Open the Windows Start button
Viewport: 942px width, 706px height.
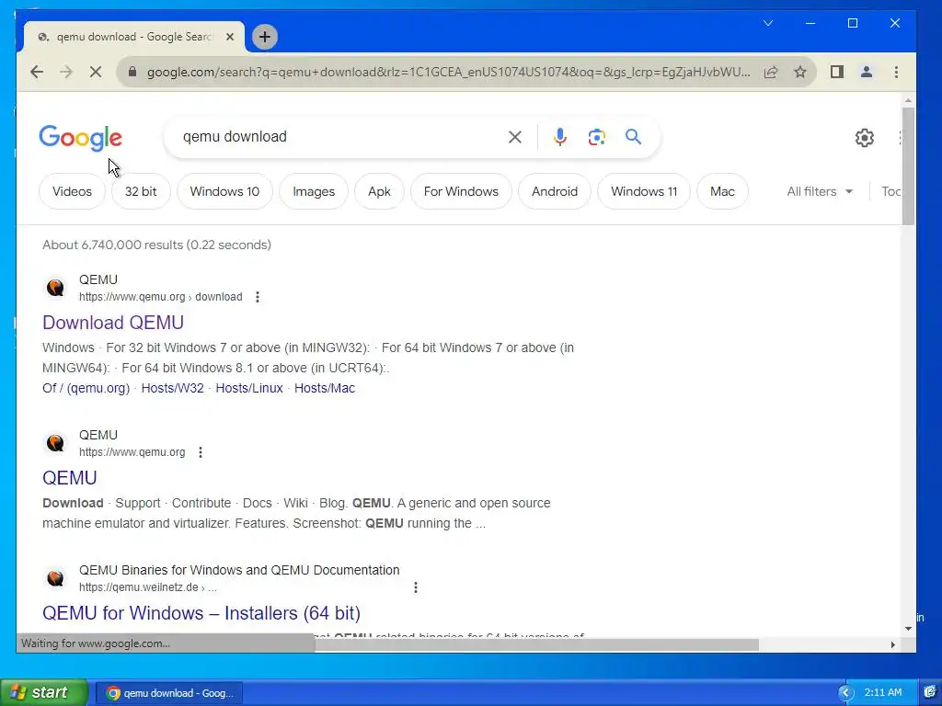[x=43, y=692]
